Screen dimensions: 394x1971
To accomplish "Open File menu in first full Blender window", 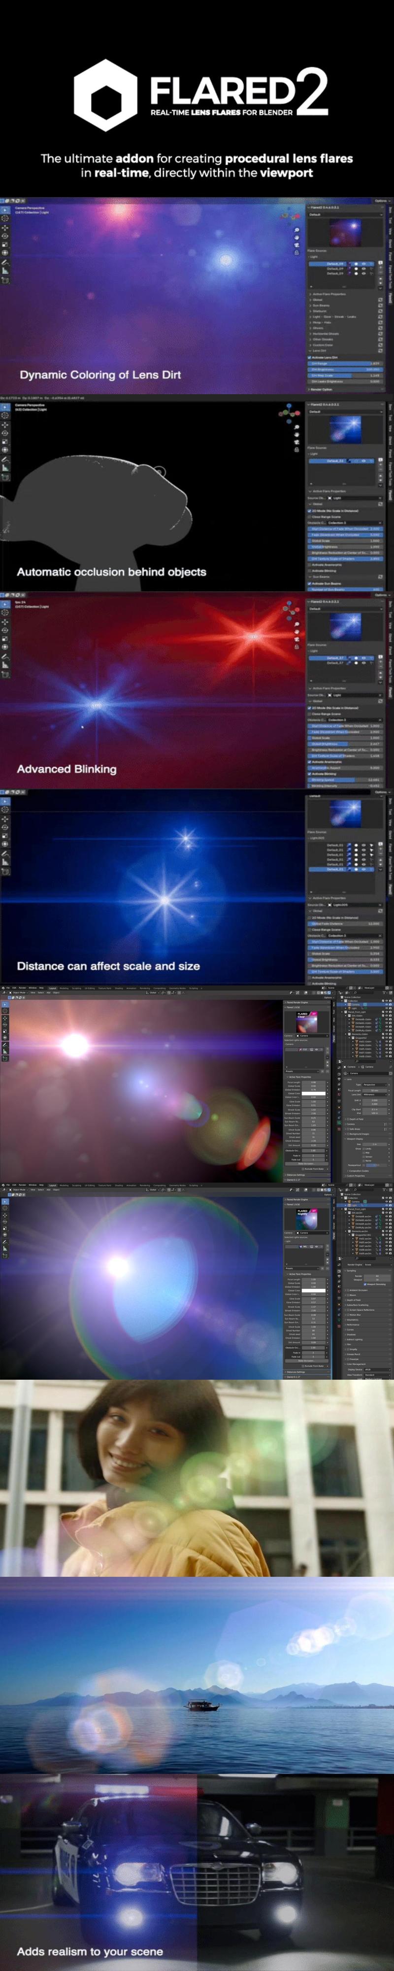I will 7,988.
